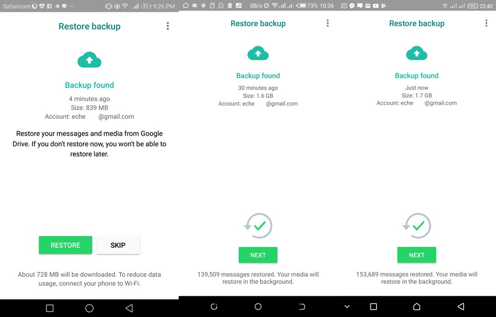Open recents square below the RESTORE screen
The width and height of the screenshot is (496, 317).
50,308
